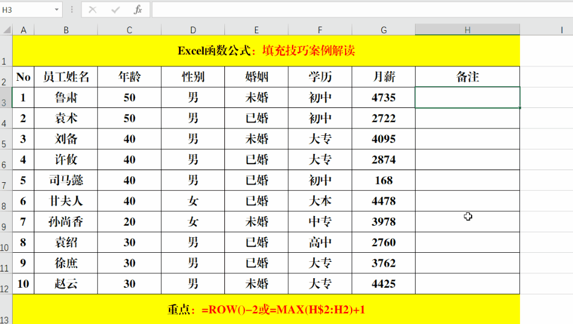Click the education cell '中专'
The height and width of the screenshot is (324, 573).
pyautogui.click(x=320, y=221)
